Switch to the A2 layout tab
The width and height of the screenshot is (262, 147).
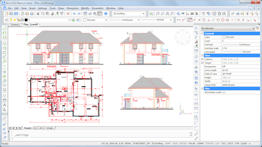[x=35, y=128]
